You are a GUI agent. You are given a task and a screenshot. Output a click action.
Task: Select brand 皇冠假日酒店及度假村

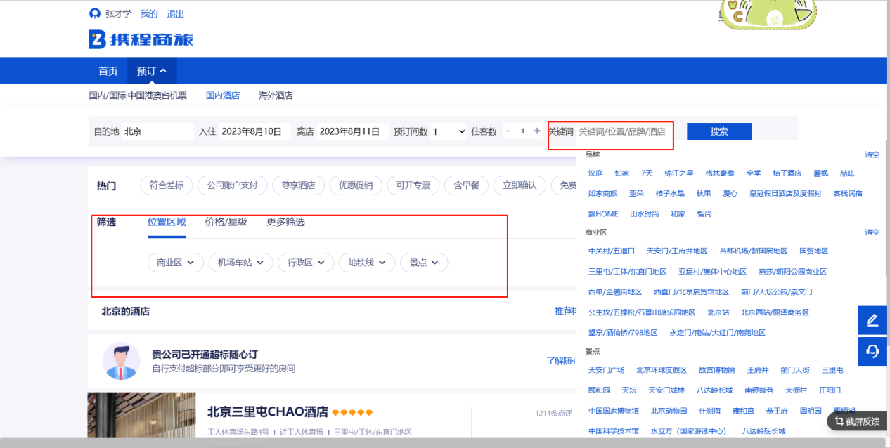(785, 193)
